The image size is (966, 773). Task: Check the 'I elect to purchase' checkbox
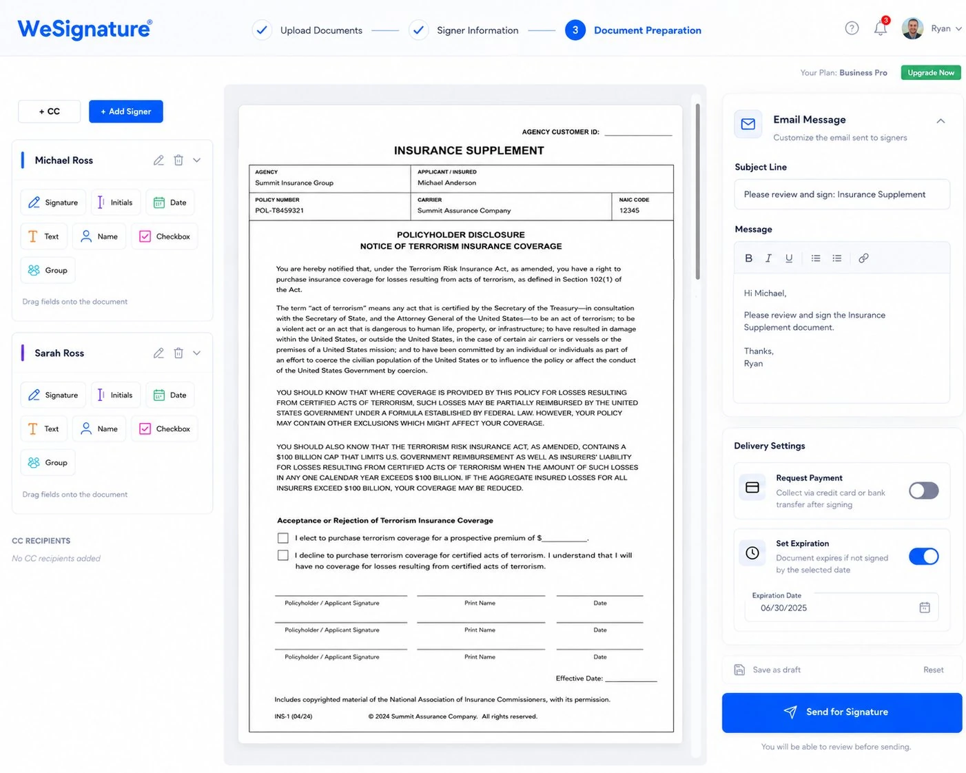point(282,538)
